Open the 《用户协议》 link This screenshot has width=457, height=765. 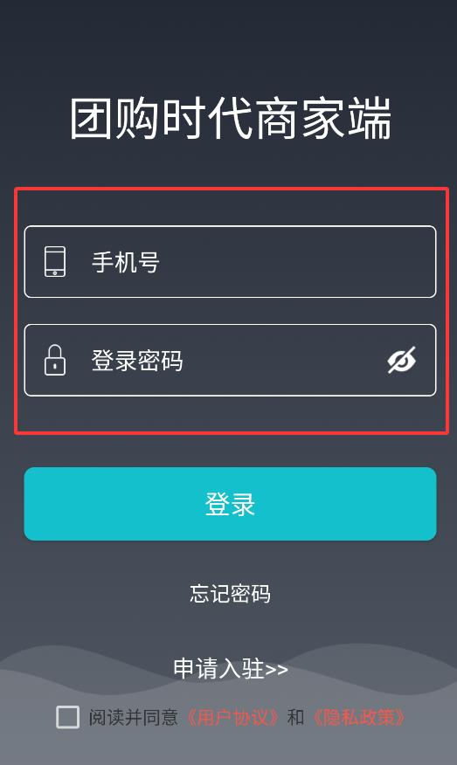(x=232, y=718)
